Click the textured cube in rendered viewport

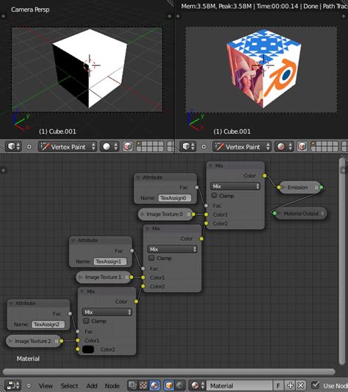tap(264, 68)
